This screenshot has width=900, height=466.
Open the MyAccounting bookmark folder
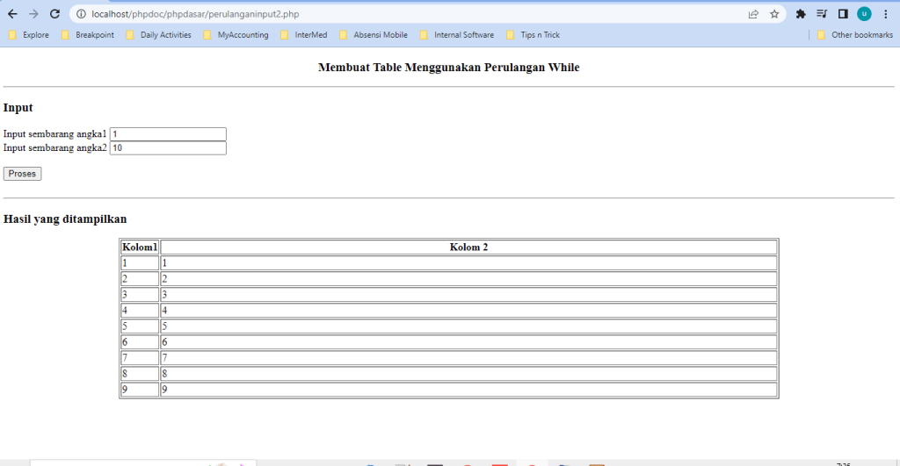point(236,35)
